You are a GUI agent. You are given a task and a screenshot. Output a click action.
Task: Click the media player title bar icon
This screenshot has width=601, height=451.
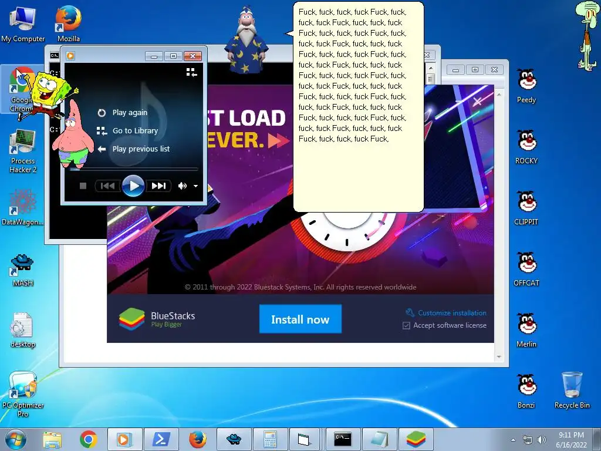click(x=70, y=56)
